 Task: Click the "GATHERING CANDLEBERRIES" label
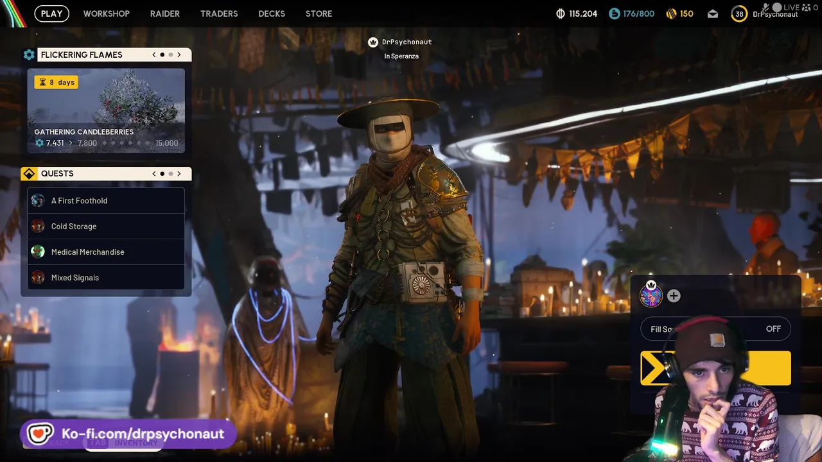[84, 132]
